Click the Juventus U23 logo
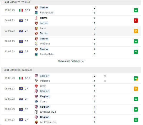Screen dimensions: 143x125 [x=36, y=112]
